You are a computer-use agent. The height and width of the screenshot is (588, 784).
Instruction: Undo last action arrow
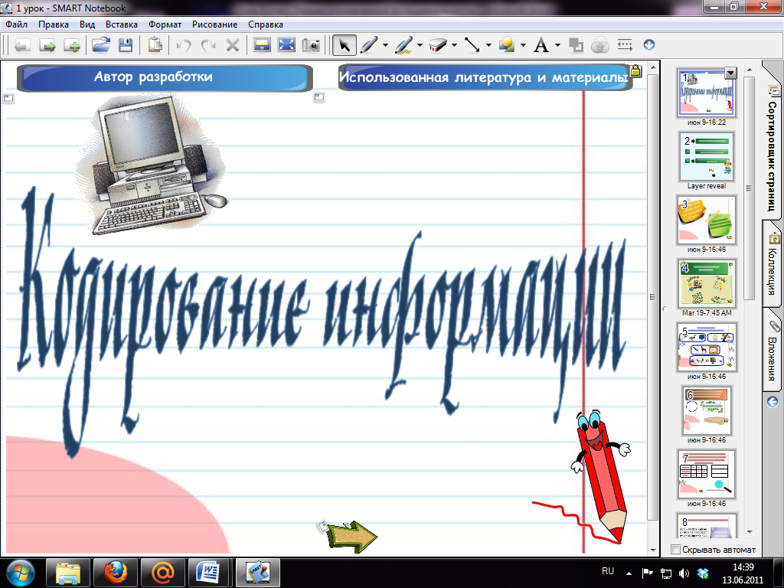pyautogui.click(x=184, y=45)
